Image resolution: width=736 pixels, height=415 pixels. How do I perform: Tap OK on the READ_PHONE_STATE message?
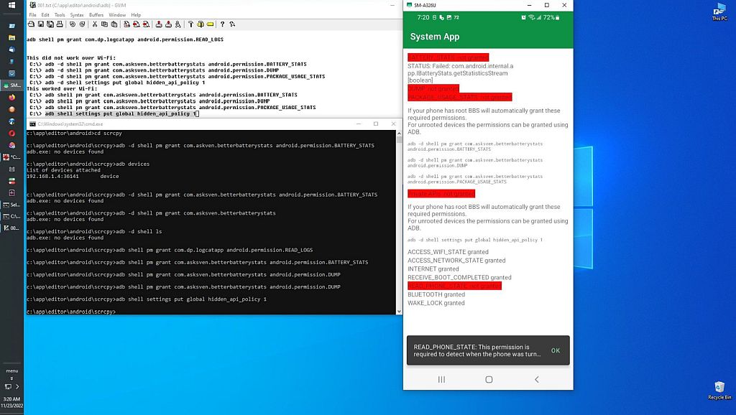(x=556, y=350)
